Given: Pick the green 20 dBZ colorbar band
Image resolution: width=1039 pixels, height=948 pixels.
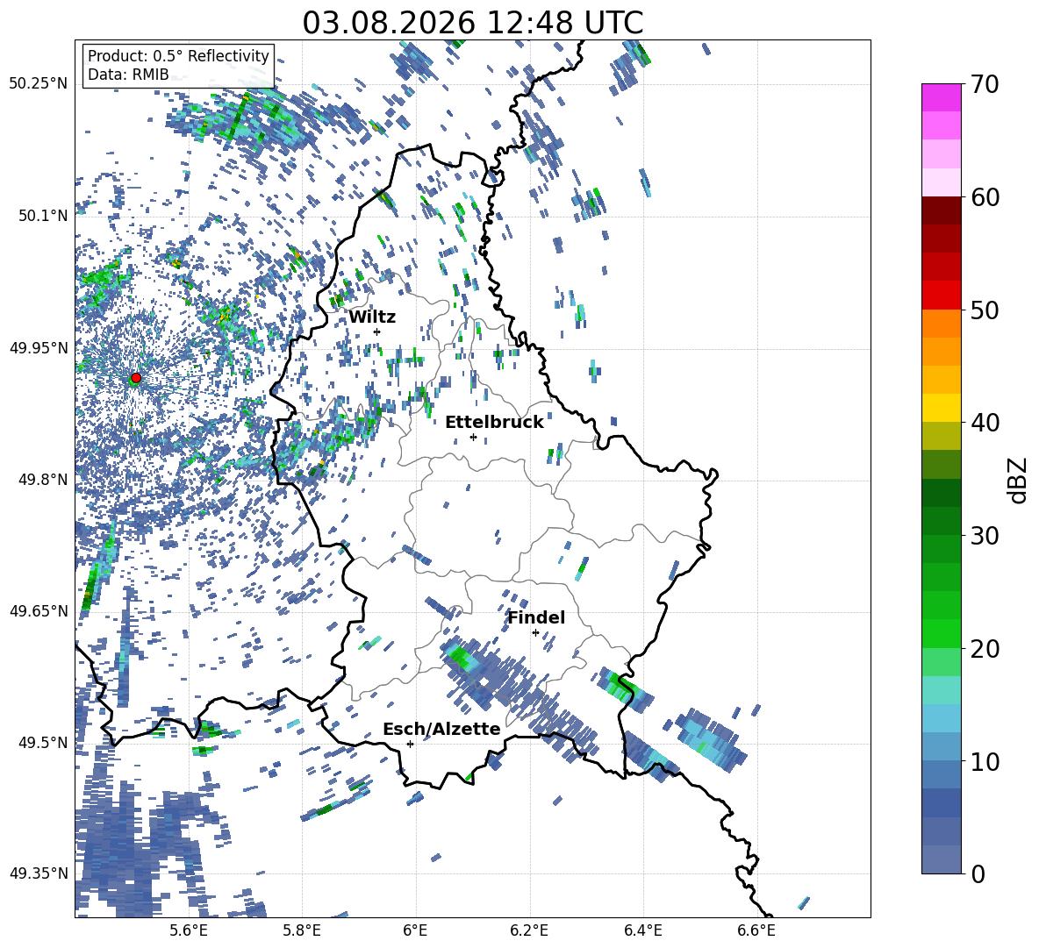Looking at the screenshot, I should tap(941, 633).
